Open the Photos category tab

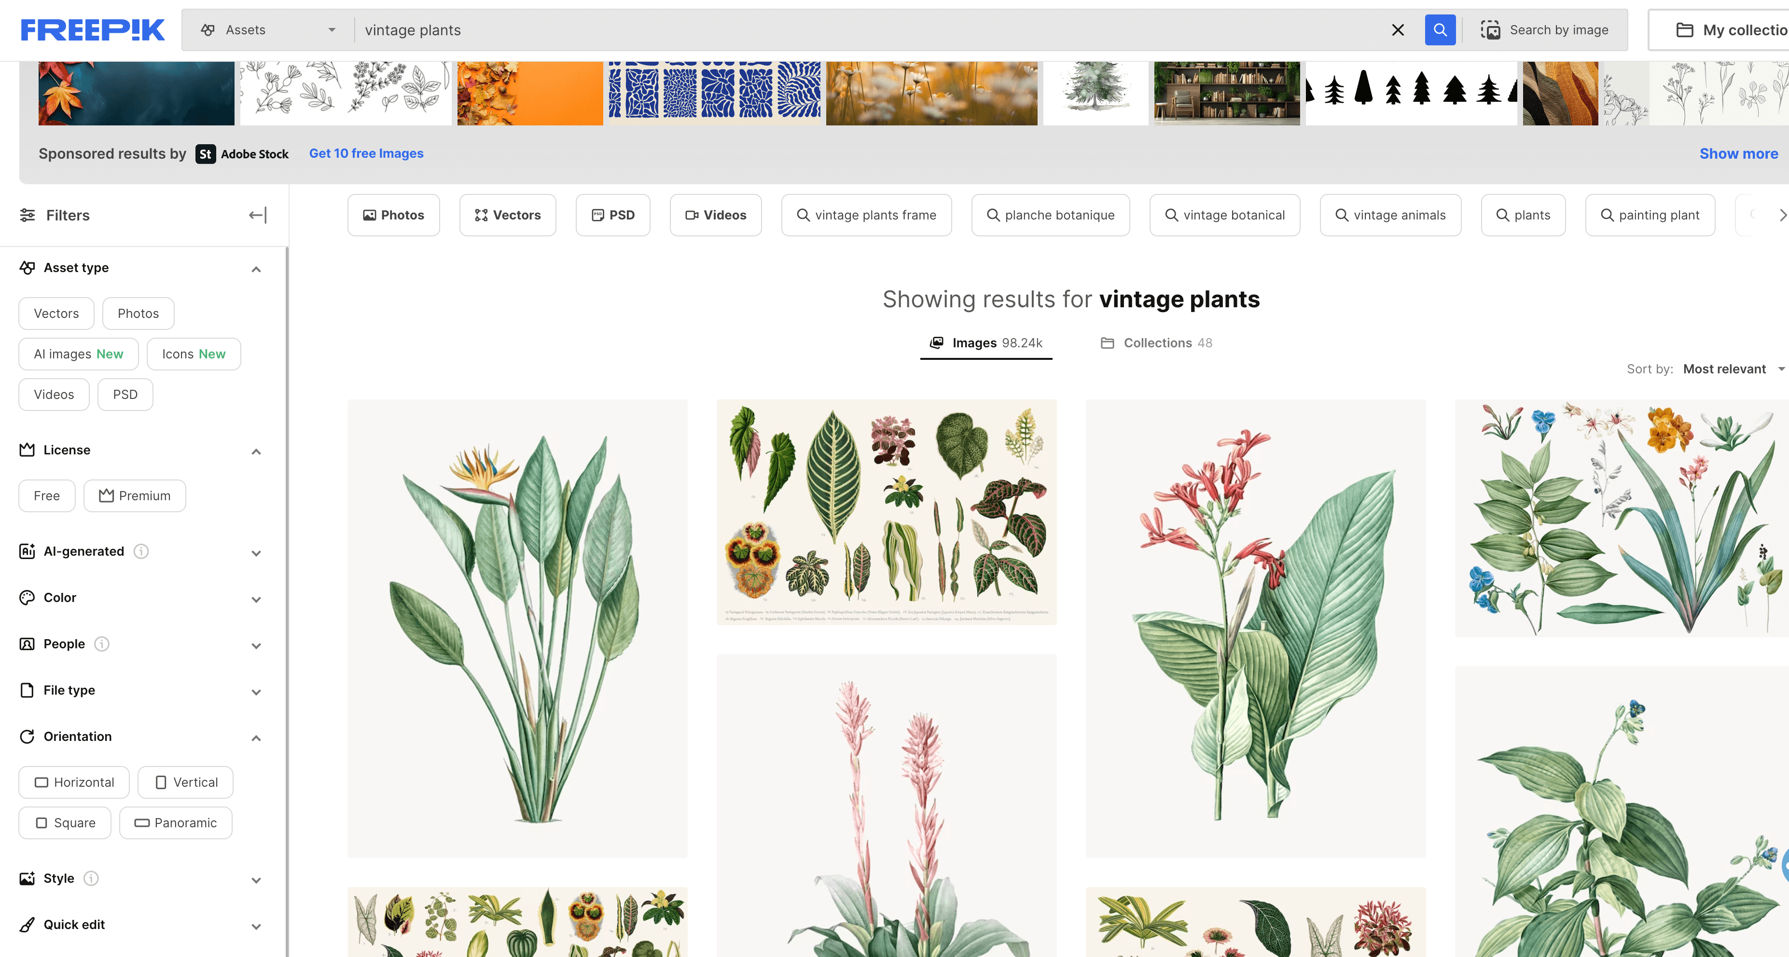394,215
